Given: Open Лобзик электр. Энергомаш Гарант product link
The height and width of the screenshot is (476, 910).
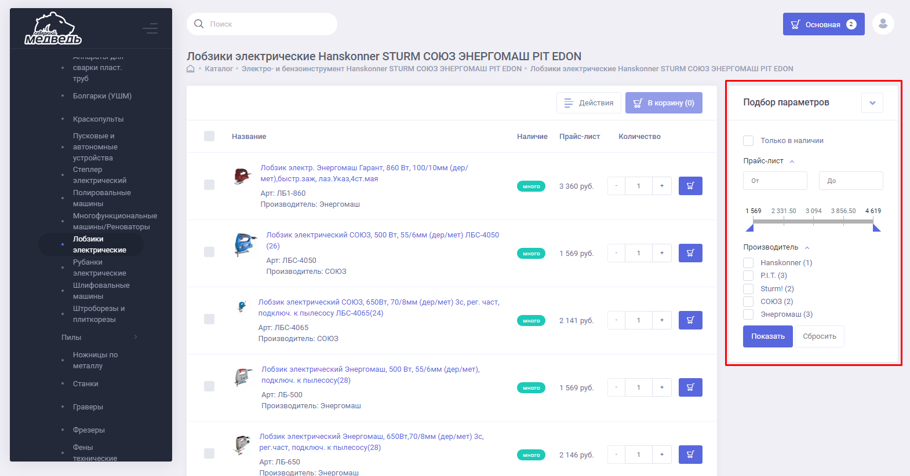Looking at the screenshot, I should [x=364, y=173].
